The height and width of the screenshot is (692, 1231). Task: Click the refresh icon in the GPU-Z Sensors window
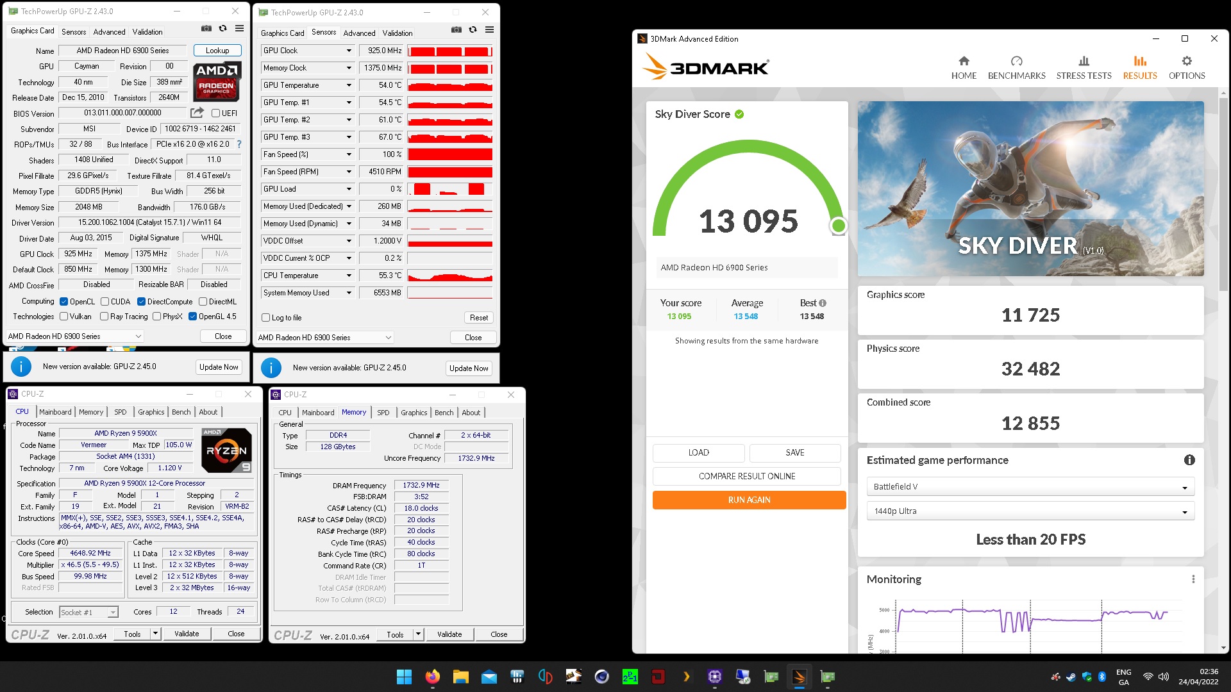473,30
